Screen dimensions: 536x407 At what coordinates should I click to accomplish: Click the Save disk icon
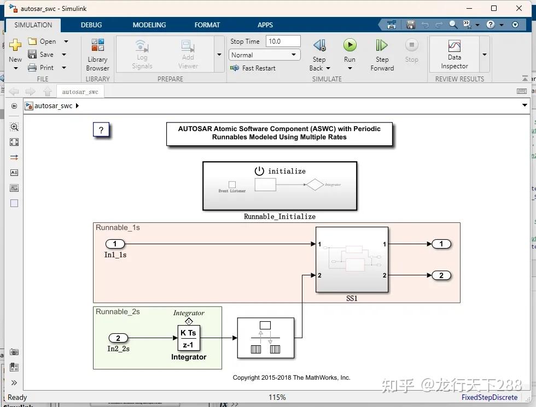[32, 54]
